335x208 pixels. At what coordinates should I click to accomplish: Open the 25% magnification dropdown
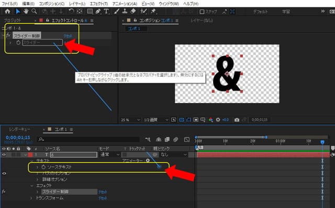pyautogui.click(x=130, y=120)
